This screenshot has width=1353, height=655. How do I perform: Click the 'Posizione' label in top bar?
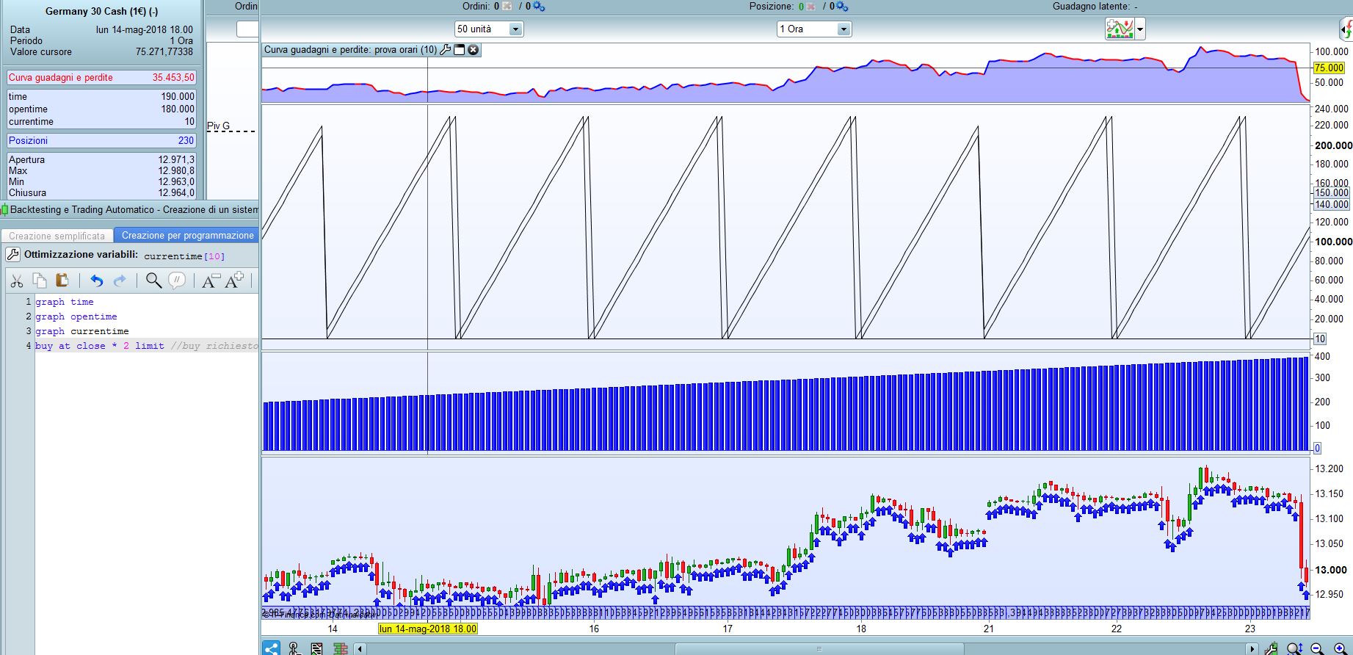pyautogui.click(x=772, y=7)
